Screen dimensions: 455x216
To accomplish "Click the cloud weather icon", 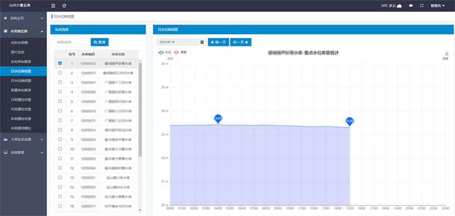I will pyautogui.click(x=399, y=6).
